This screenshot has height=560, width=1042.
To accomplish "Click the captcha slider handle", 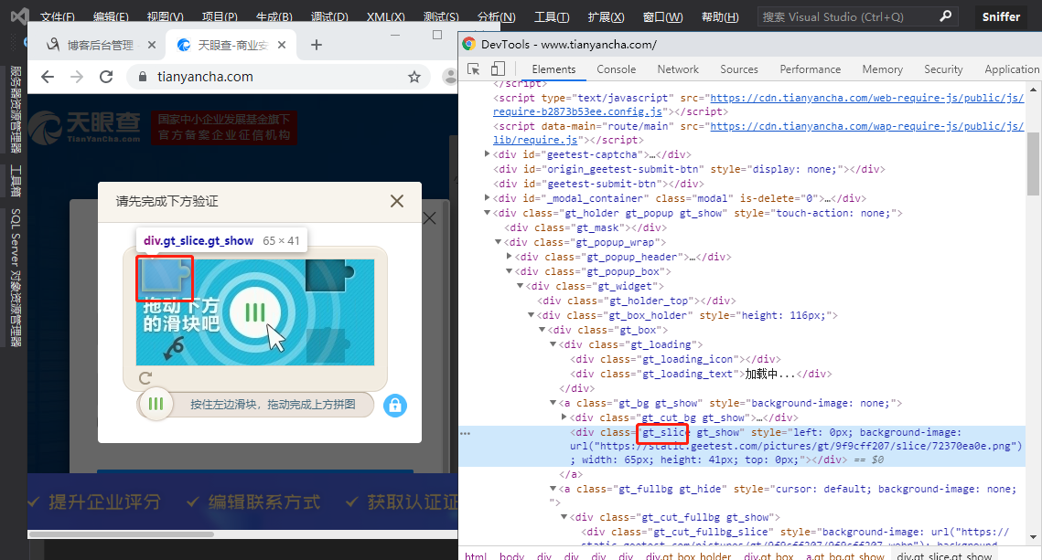I will [156, 404].
